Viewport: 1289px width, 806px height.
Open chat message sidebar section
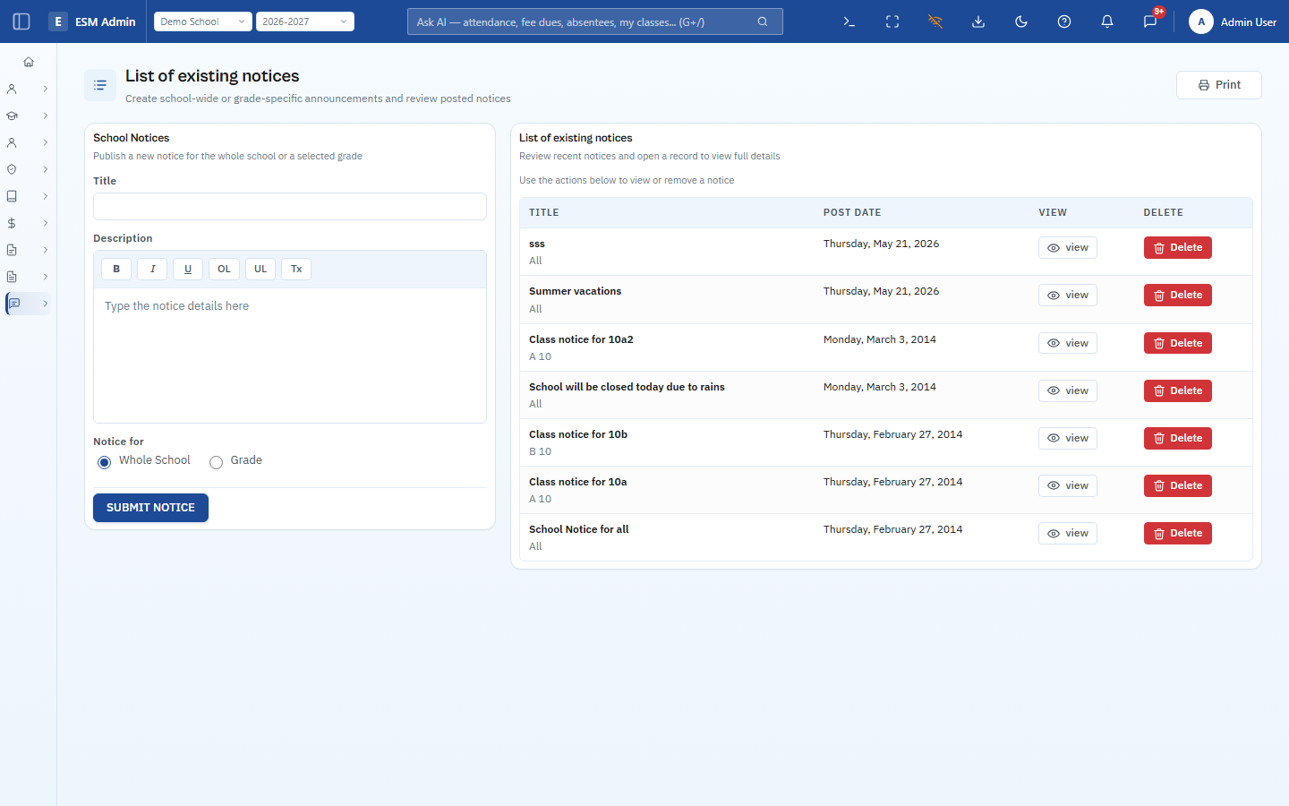click(x=13, y=304)
